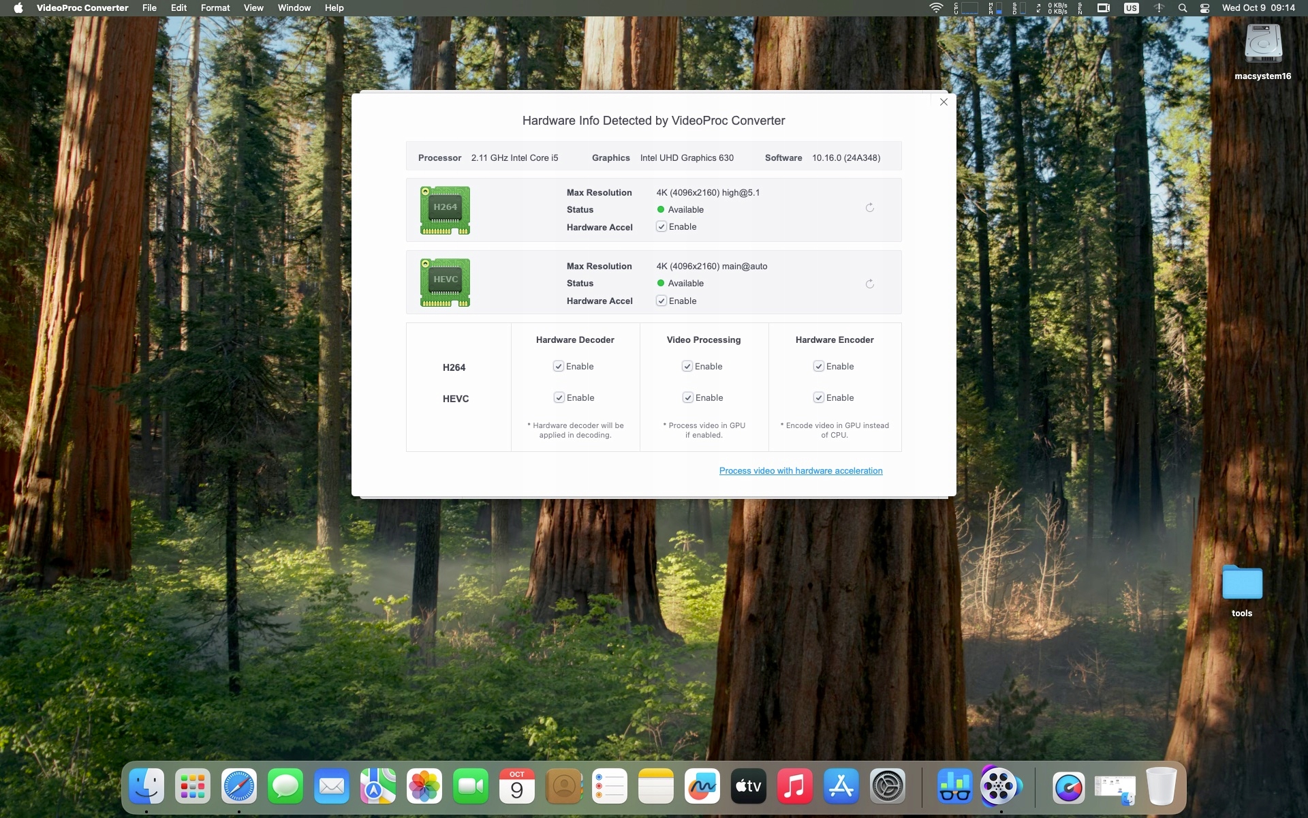Click the HEVC chip icon

point(445,283)
